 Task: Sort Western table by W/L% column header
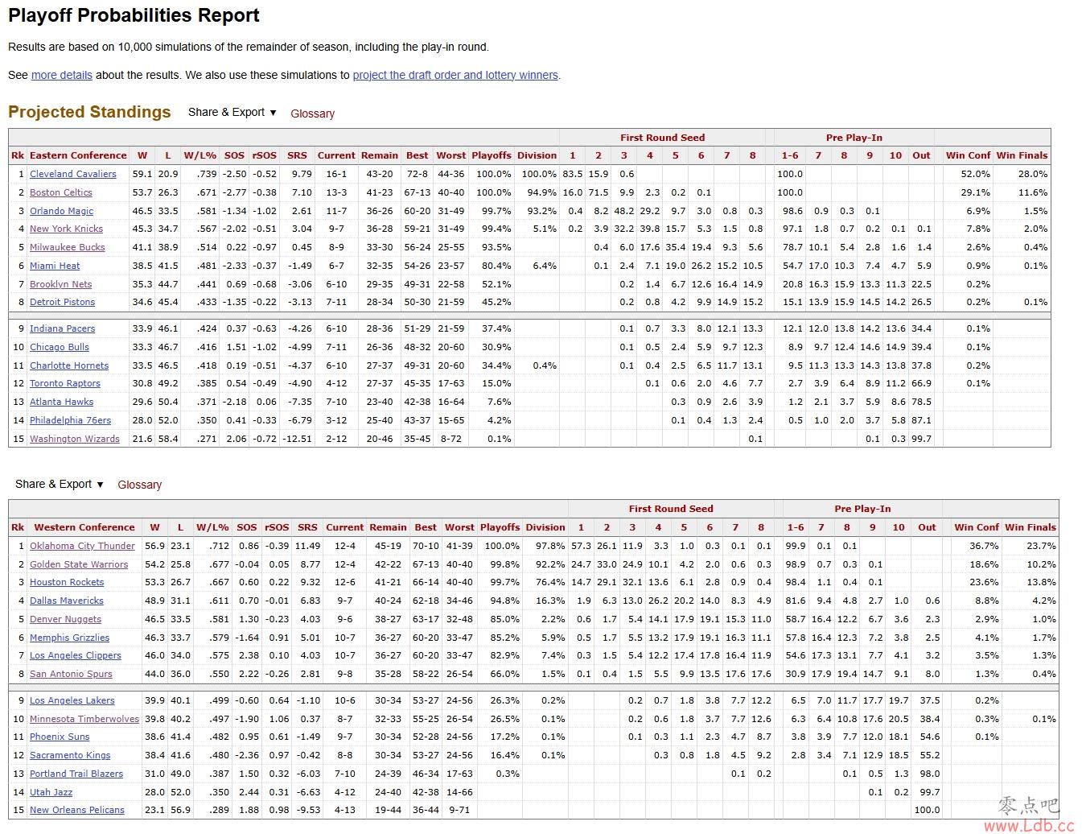tap(212, 527)
